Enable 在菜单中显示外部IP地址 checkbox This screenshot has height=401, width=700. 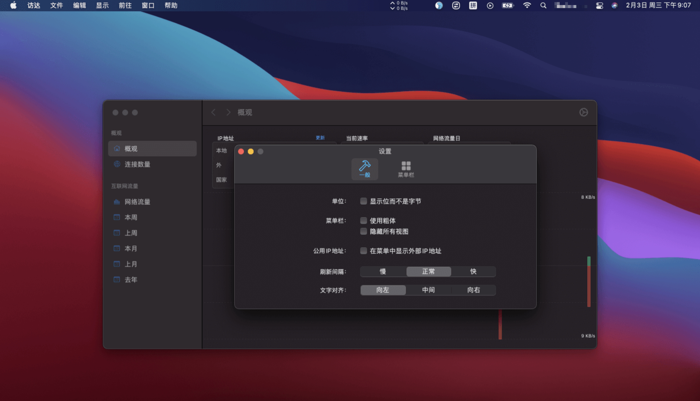coord(364,251)
